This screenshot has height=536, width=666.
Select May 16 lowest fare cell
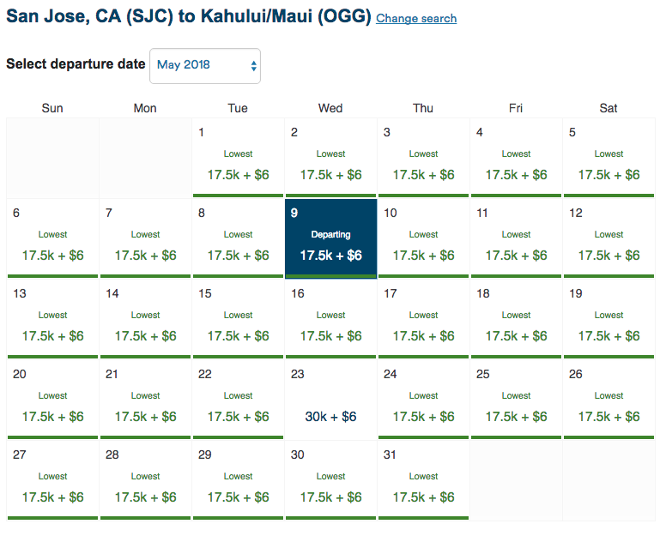point(330,324)
